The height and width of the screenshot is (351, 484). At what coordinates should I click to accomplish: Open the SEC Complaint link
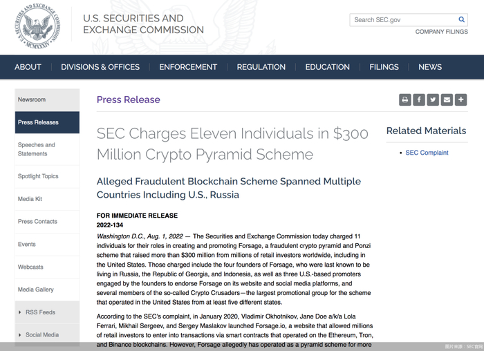click(x=427, y=153)
